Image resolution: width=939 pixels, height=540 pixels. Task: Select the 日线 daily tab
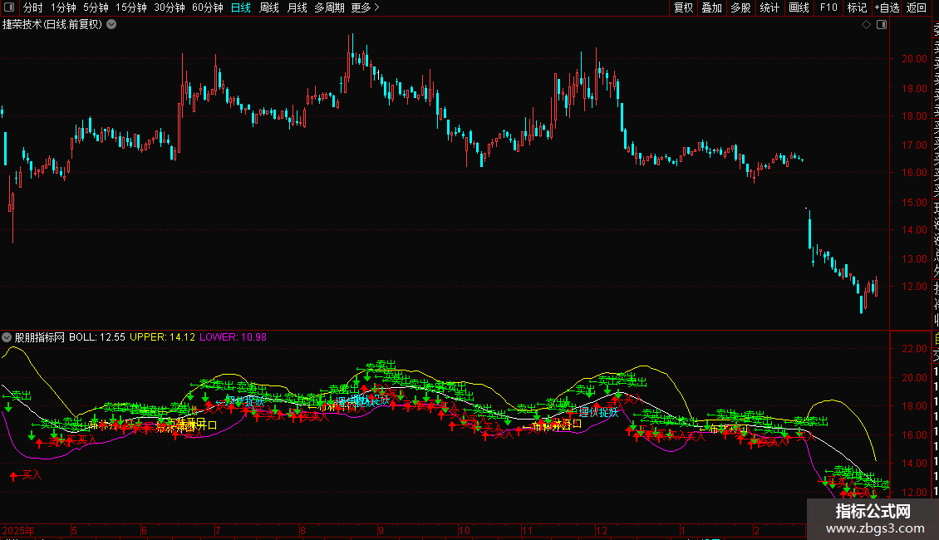[241, 7]
